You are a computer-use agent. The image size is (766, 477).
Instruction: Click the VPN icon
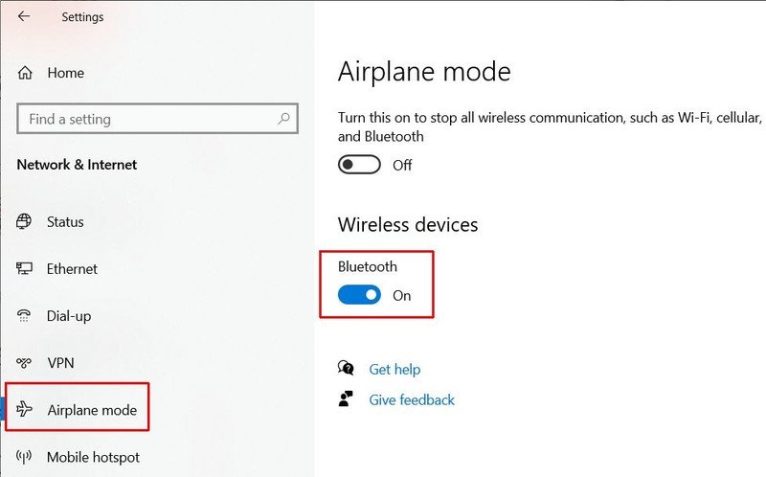[26, 363]
